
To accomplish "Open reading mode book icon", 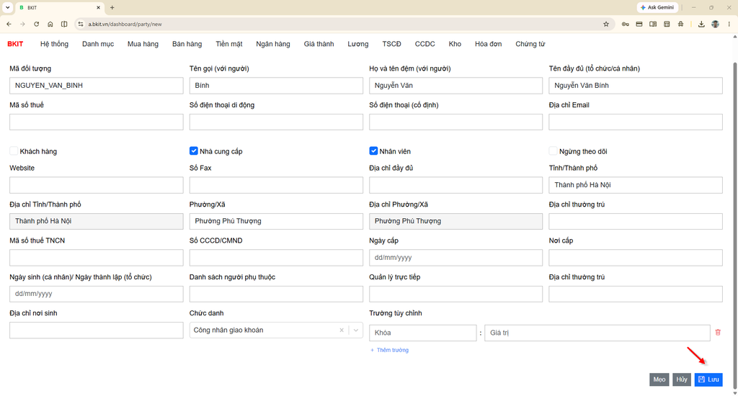I will [653, 24].
